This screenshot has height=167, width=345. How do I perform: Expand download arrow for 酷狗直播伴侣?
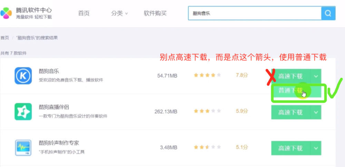pyautogui.click(x=316, y=112)
